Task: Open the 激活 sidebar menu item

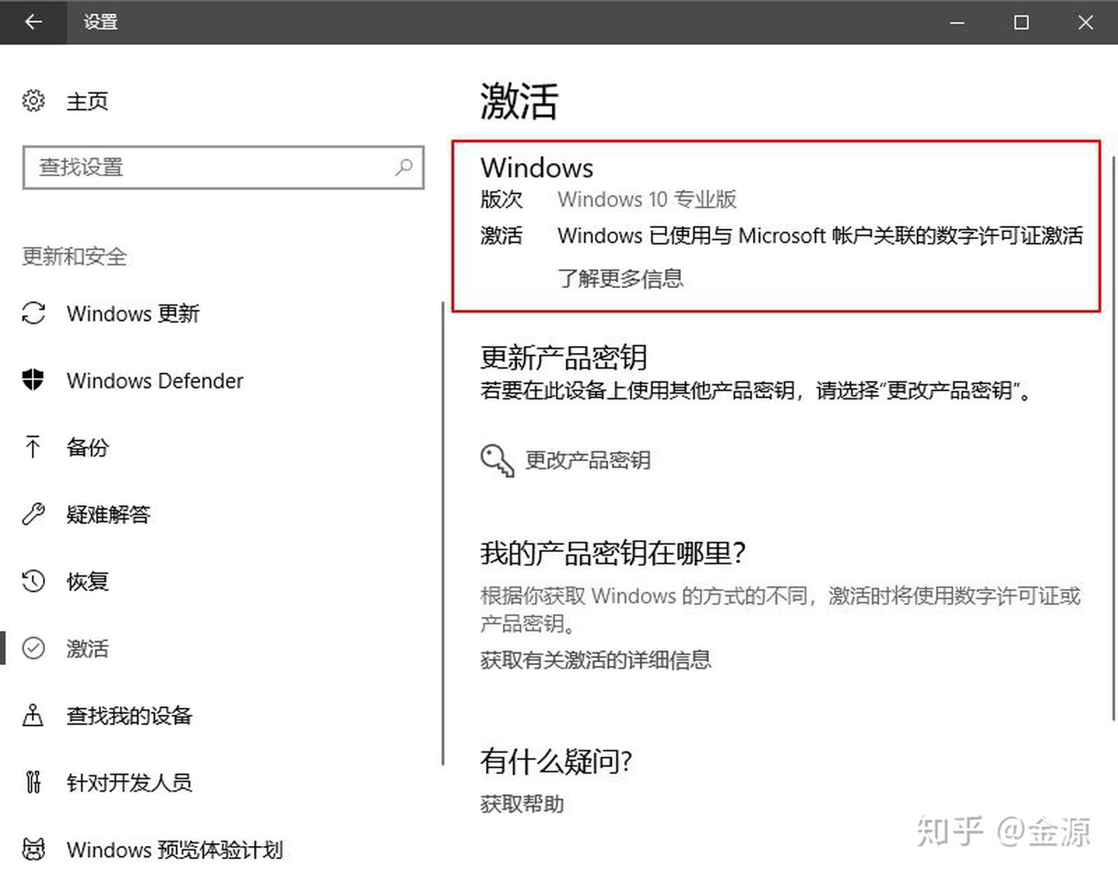Action: tap(87, 648)
